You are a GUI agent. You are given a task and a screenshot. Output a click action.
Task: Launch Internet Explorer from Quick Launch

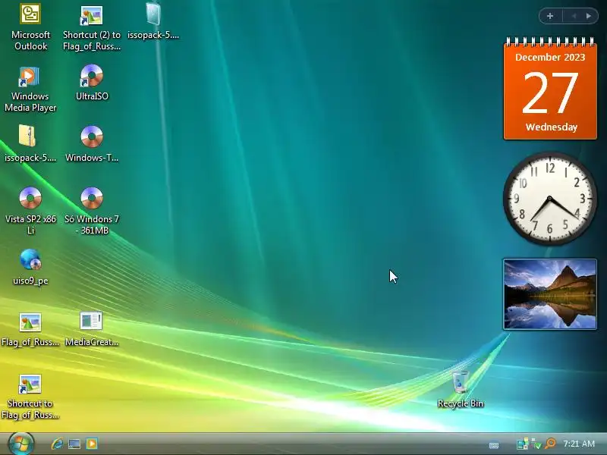coord(58,444)
